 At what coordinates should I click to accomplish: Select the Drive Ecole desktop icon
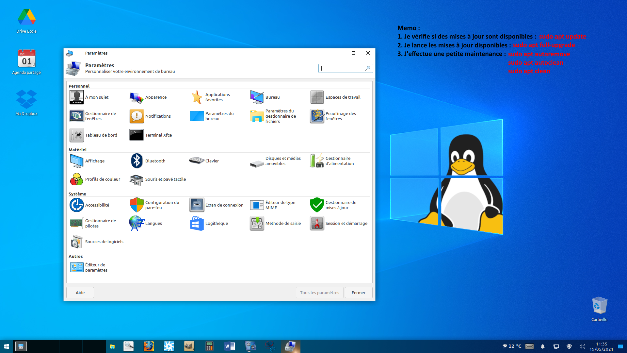[x=27, y=21]
